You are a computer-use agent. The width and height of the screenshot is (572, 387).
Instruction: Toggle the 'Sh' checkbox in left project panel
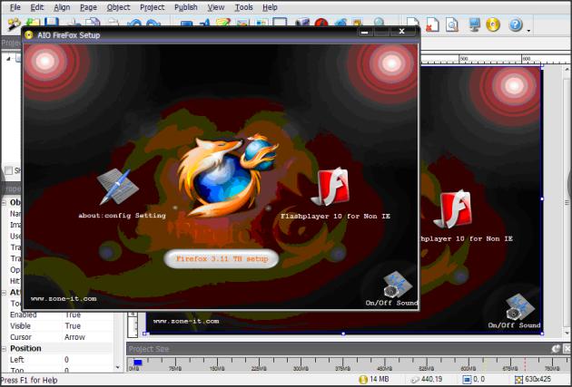pos(8,170)
